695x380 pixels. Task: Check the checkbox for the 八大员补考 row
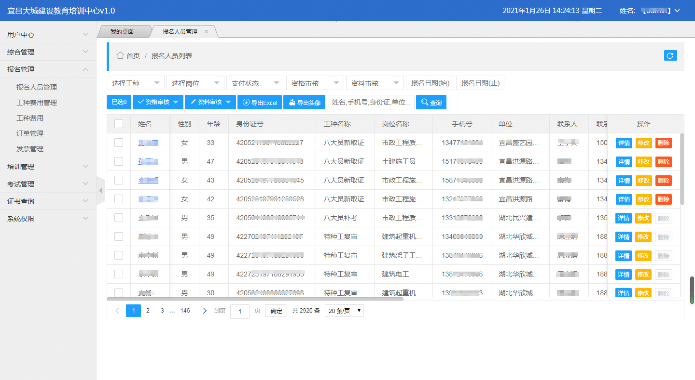point(119,218)
